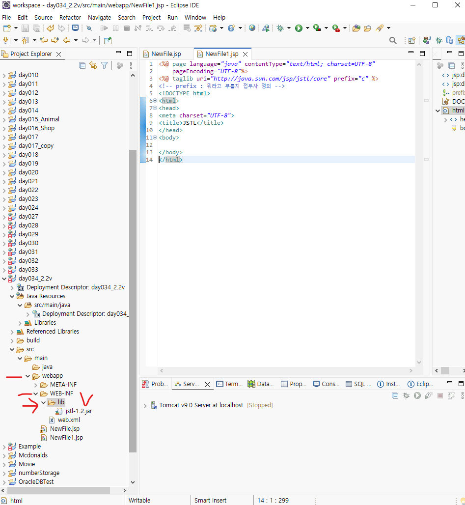Viewport: 465px width, 505px height.
Task: Click the Terminate (stop) debug icon
Action: (x=127, y=28)
